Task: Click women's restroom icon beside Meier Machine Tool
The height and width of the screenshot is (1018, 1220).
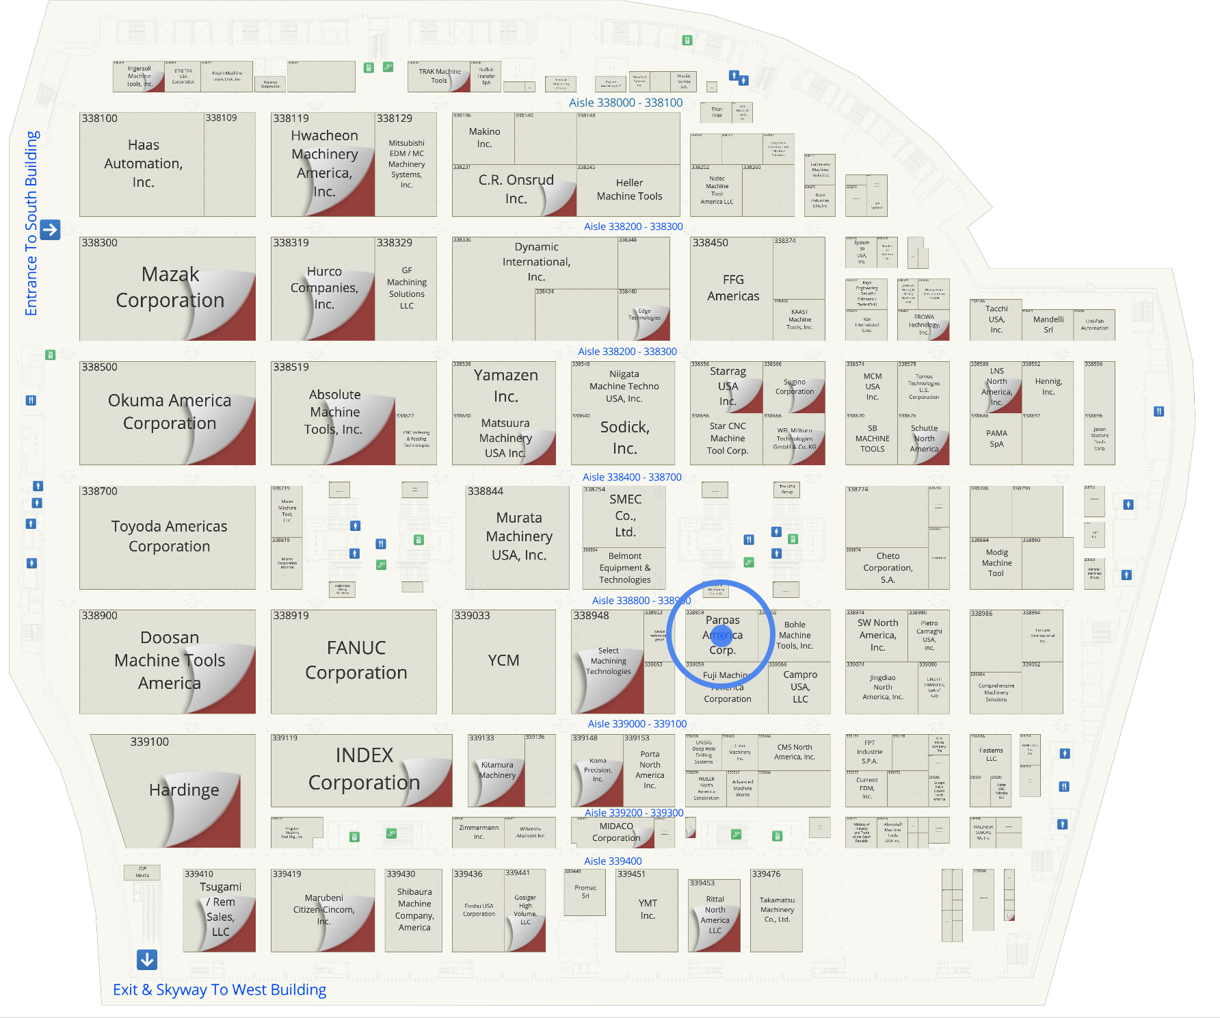Action: [x=355, y=525]
